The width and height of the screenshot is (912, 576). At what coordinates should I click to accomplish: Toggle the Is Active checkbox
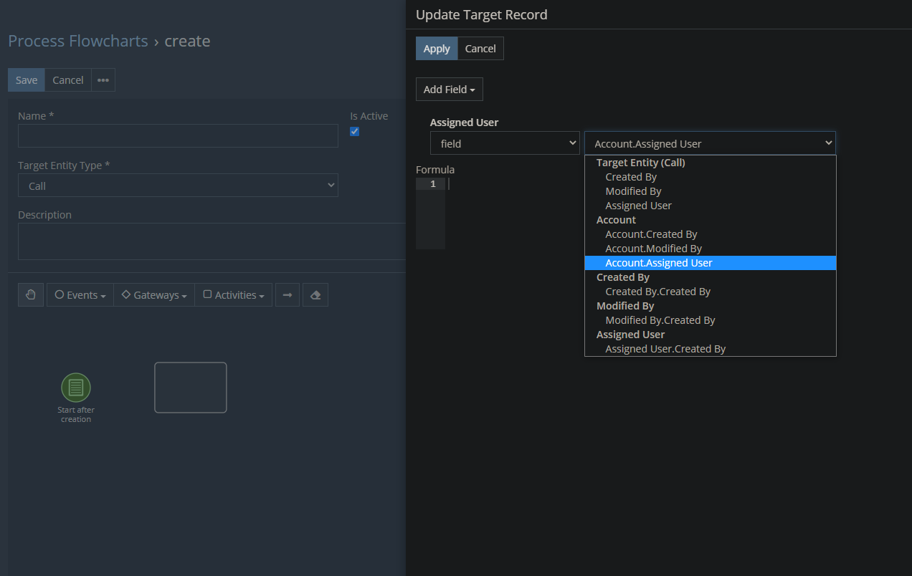tap(354, 132)
